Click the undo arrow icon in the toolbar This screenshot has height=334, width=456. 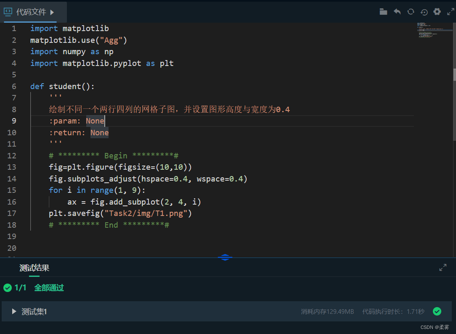[397, 12]
